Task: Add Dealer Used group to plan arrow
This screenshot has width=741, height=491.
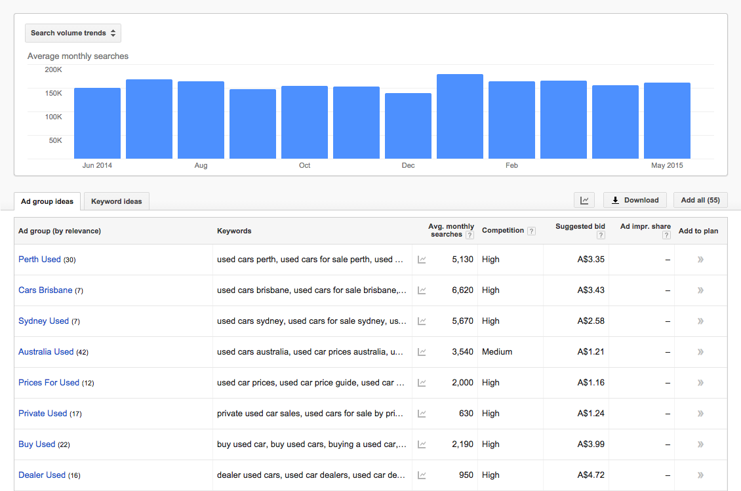Action: pos(700,475)
